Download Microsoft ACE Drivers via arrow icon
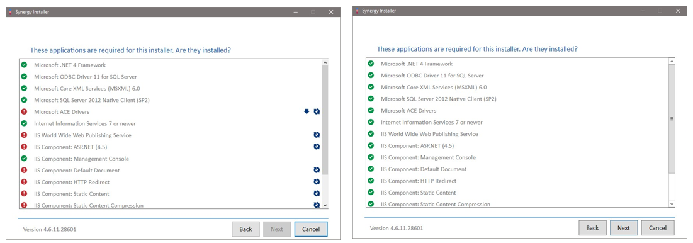This screenshot has width=693, height=243. point(307,112)
